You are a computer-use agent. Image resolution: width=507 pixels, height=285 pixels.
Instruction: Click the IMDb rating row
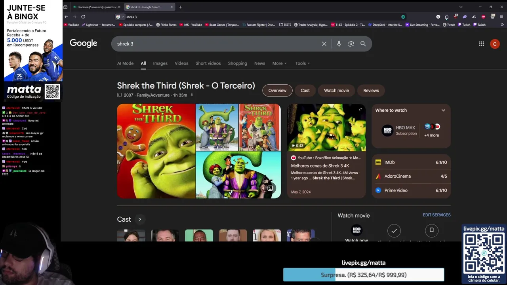(x=411, y=162)
